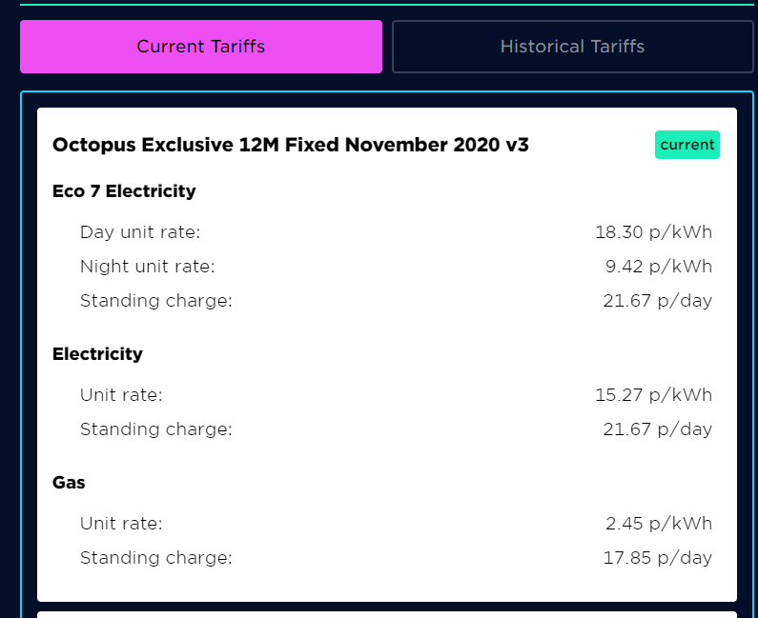The width and height of the screenshot is (758, 618).
Task: Click the plain Electricity section heading
Action: [97, 354]
